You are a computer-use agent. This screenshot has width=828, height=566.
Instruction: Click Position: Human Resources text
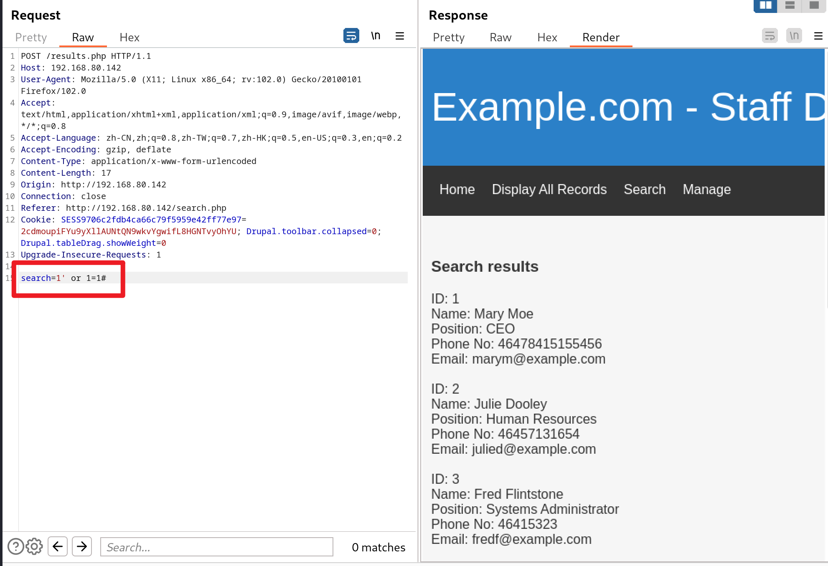click(x=514, y=419)
